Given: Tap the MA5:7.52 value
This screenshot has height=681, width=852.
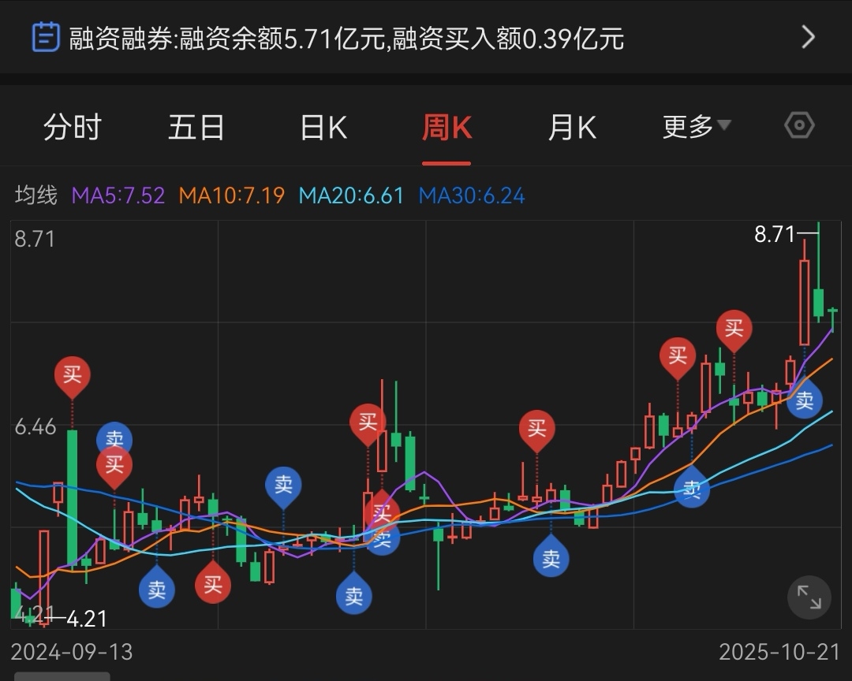Looking at the screenshot, I should point(118,195).
